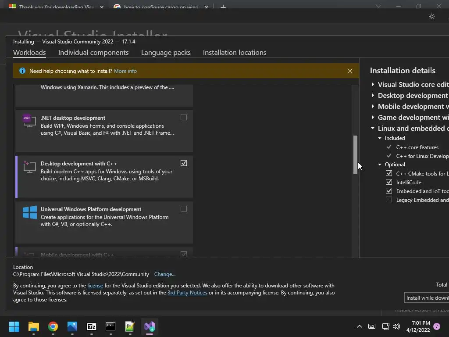Select the Desktop development with C++ card
The height and width of the screenshot is (337, 449).
pyautogui.click(x=104, y=177)
